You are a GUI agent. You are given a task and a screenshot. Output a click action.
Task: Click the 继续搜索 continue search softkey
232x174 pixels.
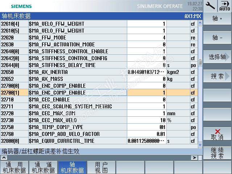(217, 153)
